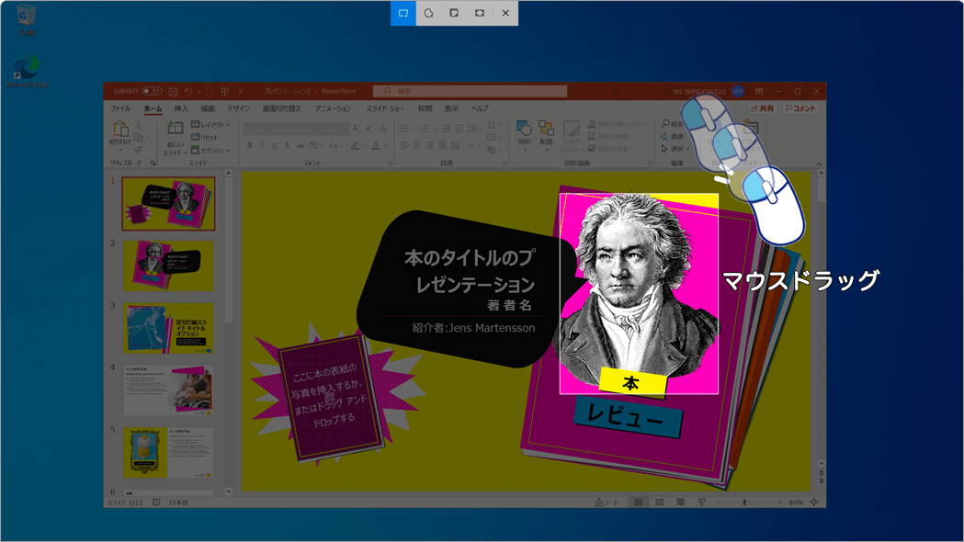The image size is (964, 542).
Task: Click the 共有 share button
Action: (x=763, y=108)
